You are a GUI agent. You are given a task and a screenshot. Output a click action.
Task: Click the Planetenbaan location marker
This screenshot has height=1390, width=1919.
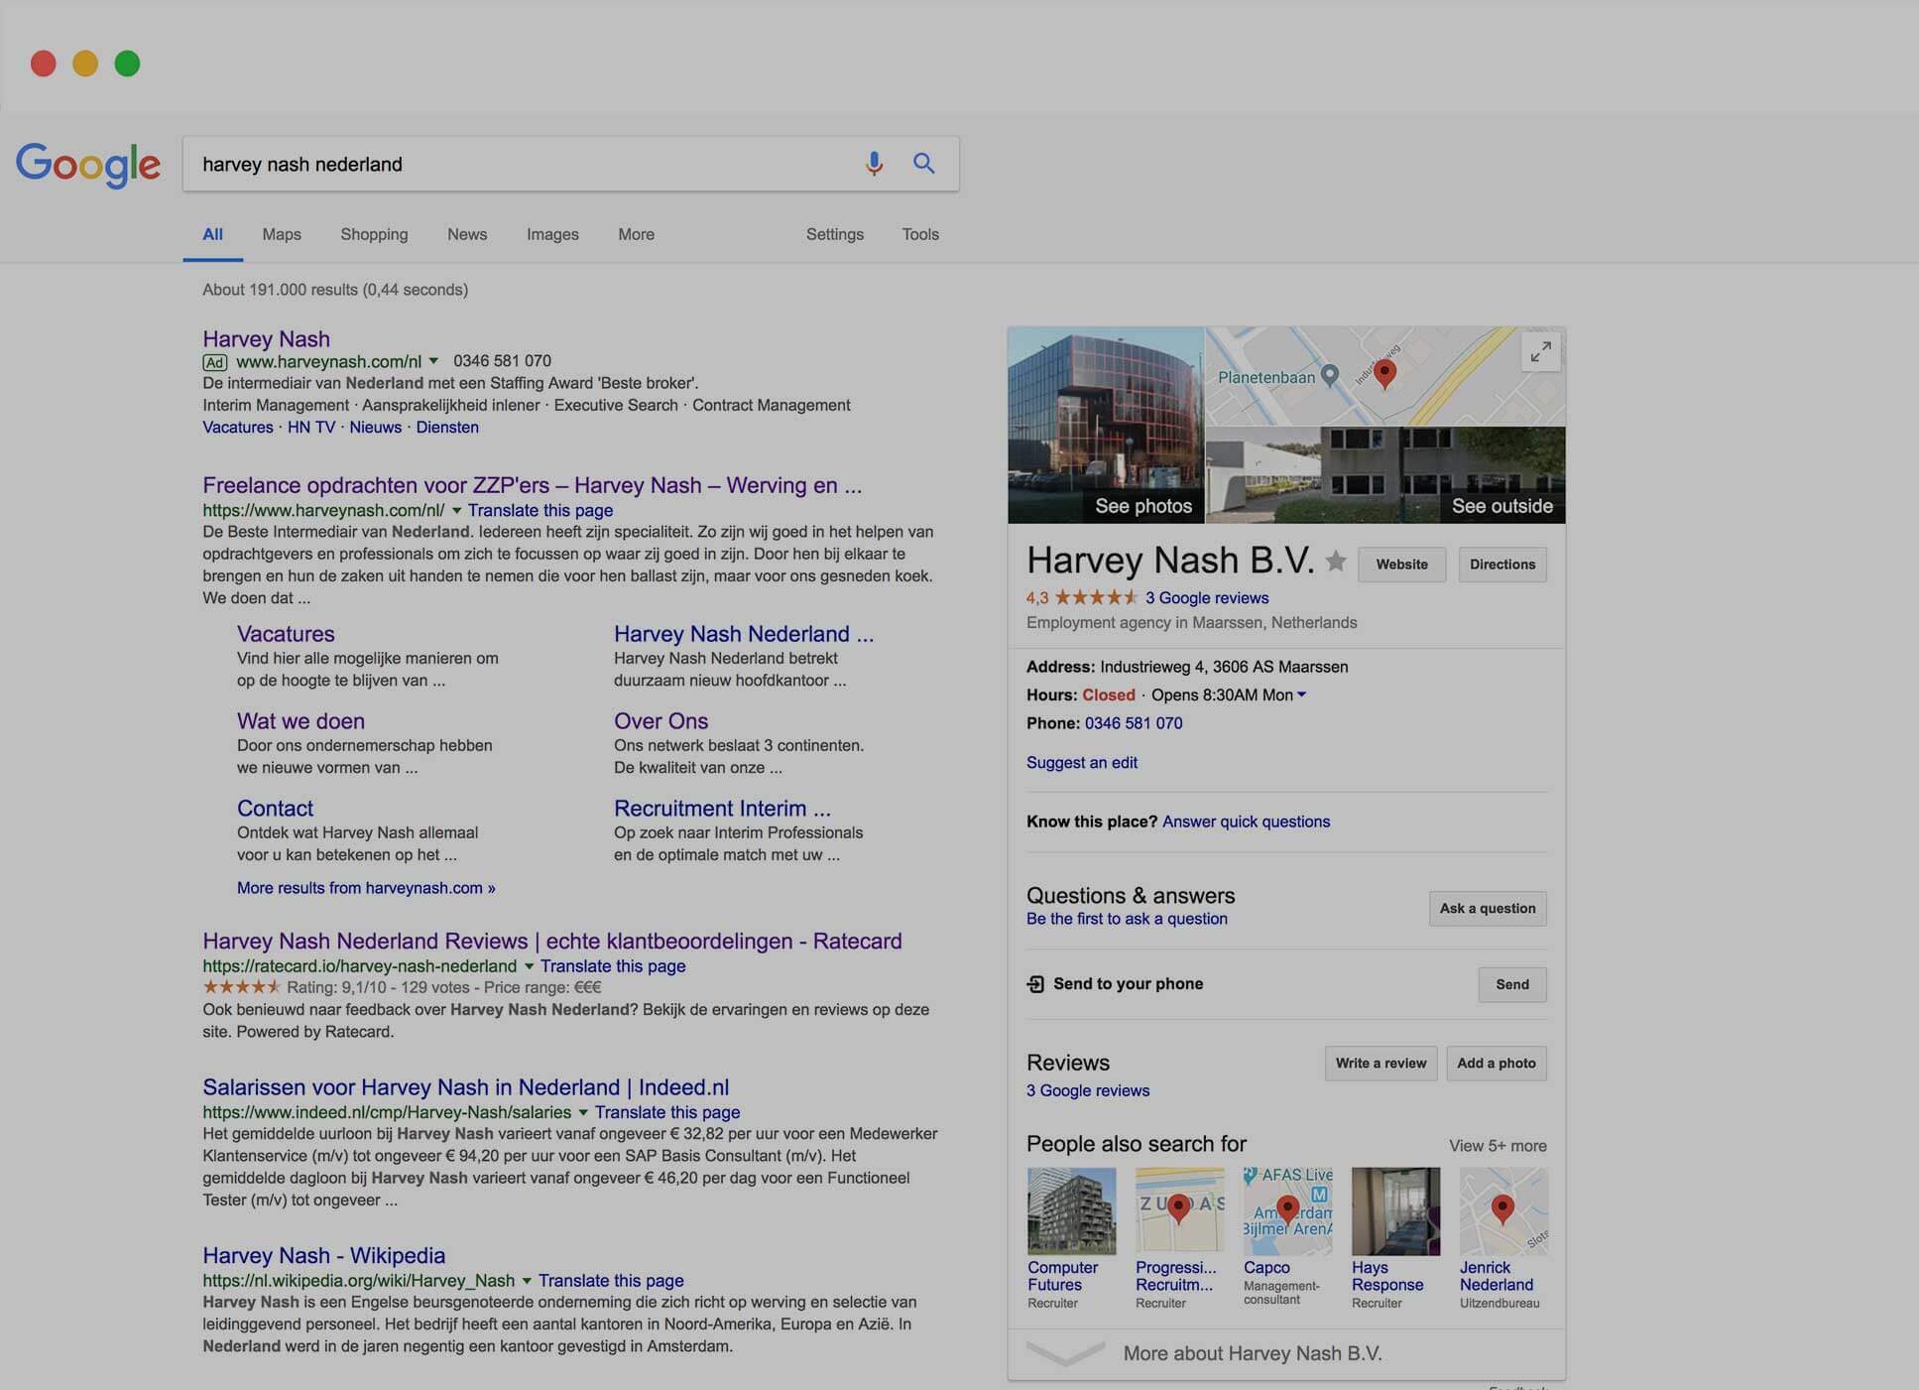[1330, 375]
